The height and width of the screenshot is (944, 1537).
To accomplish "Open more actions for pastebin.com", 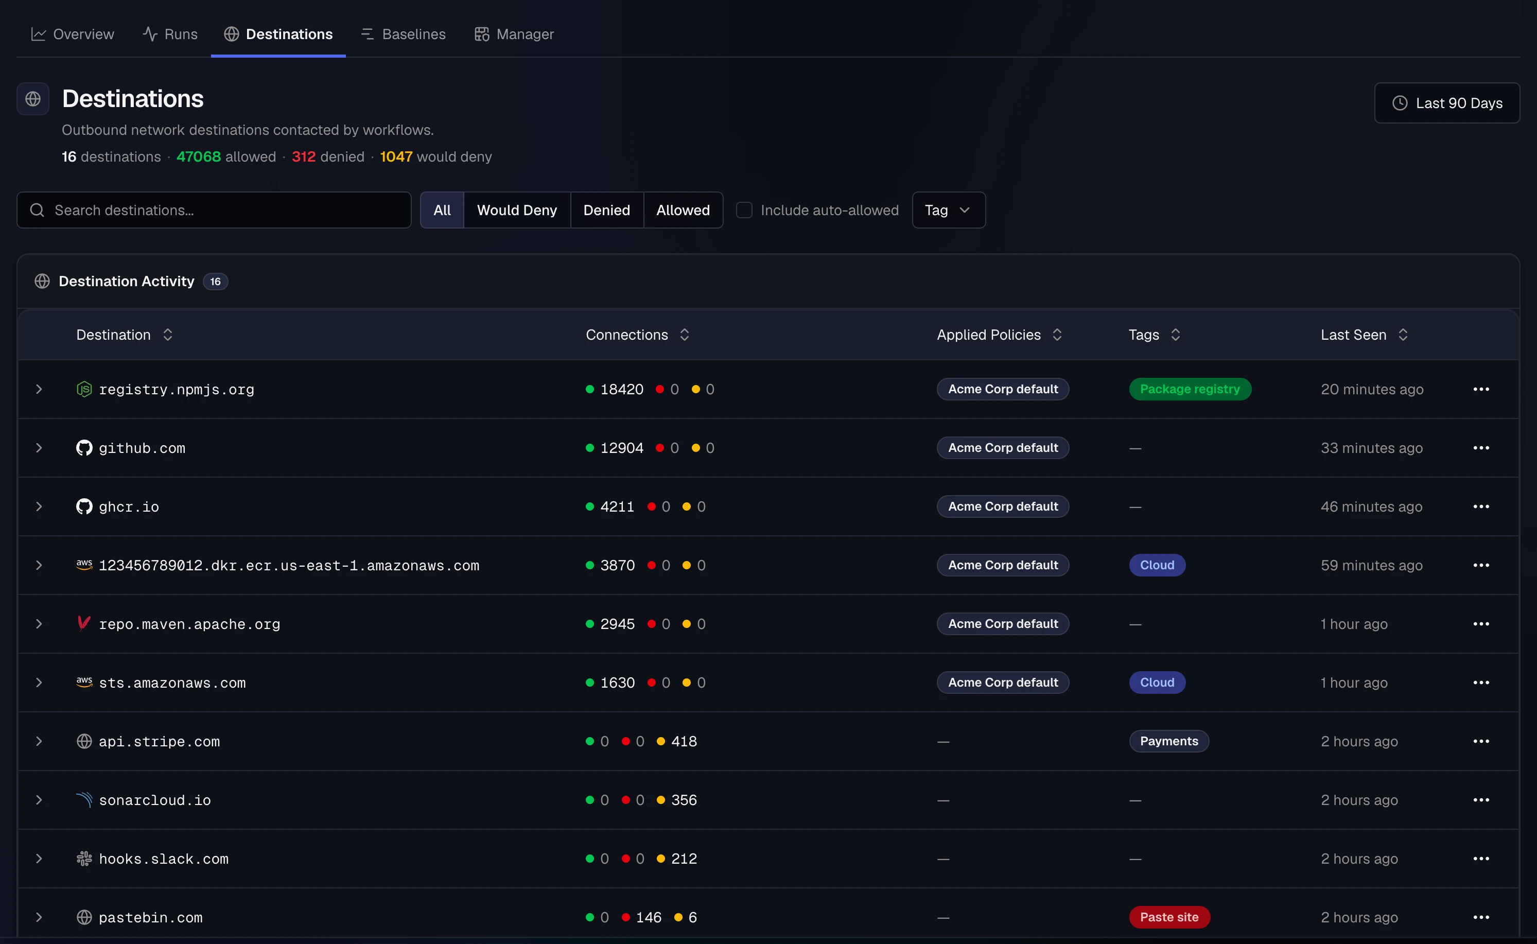I will click(x=1481, y=917).
